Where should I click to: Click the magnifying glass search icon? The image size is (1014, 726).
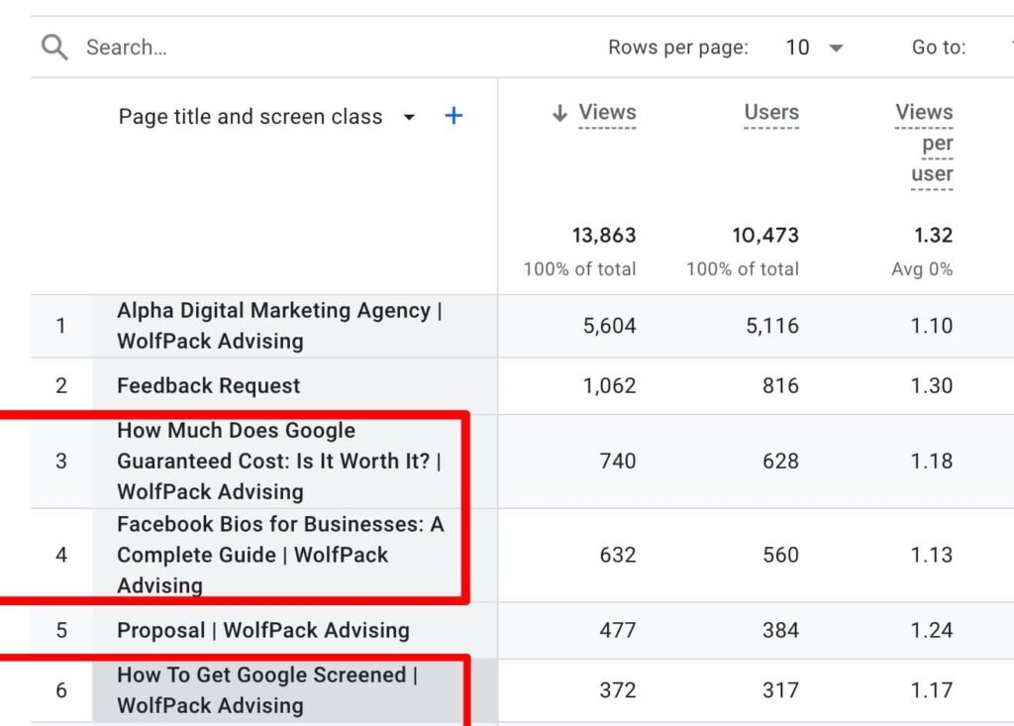click(x=54, y=48)
